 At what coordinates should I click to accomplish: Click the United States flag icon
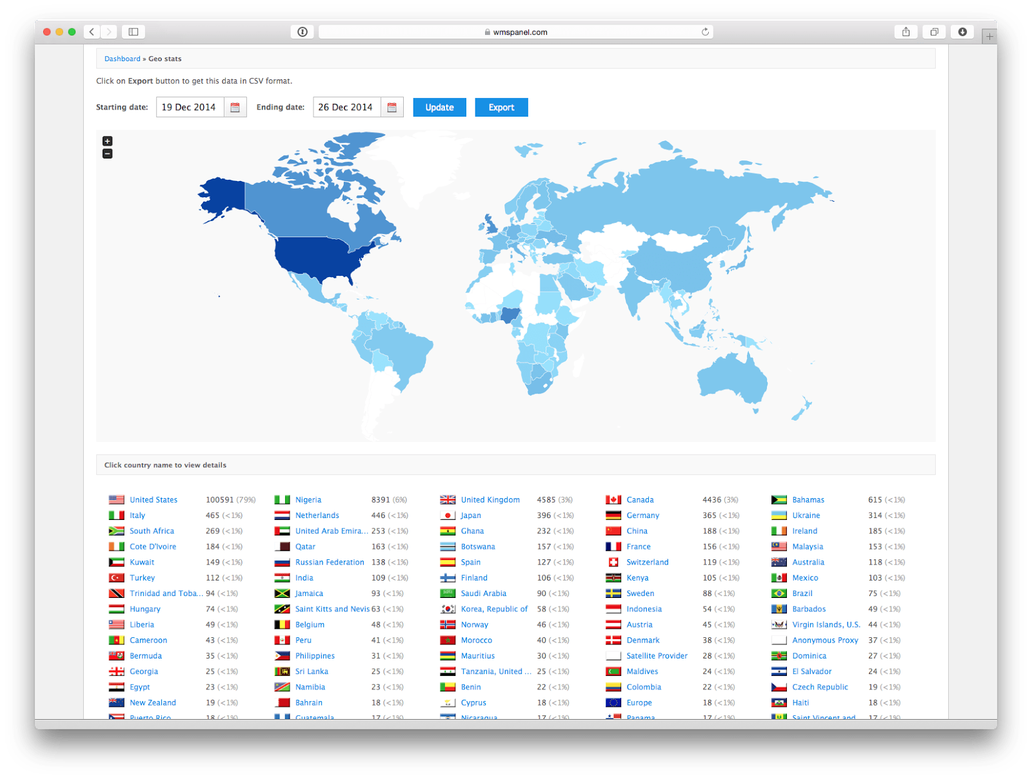(x=117, y=500)
